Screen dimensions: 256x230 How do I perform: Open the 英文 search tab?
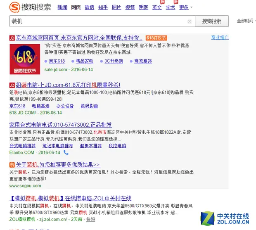click(x=157, y=7)
